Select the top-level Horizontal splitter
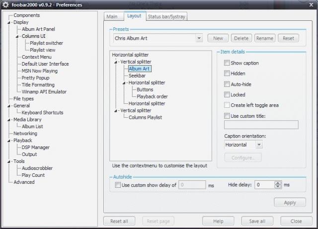Screen dimensions: 318x229 click(130, 55)
